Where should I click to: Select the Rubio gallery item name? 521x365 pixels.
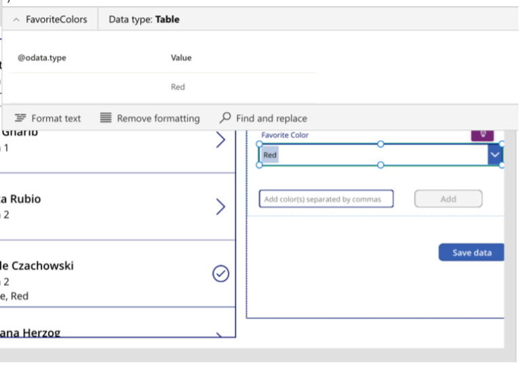pyautogui.click(x=20, y=199)
